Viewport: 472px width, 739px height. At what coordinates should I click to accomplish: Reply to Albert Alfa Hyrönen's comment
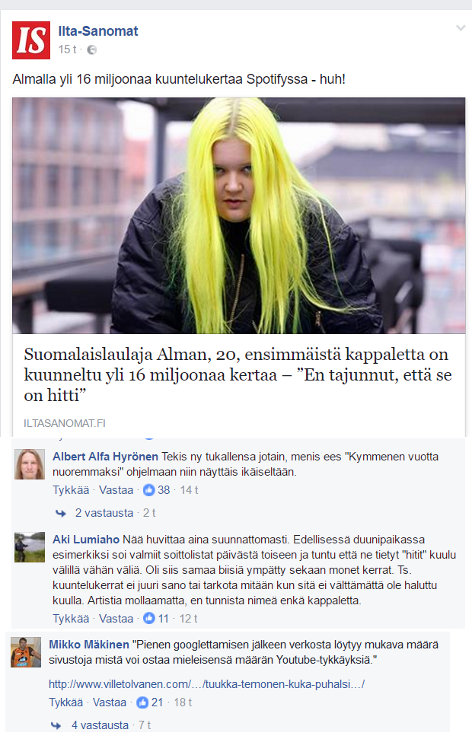coord(116,490)
